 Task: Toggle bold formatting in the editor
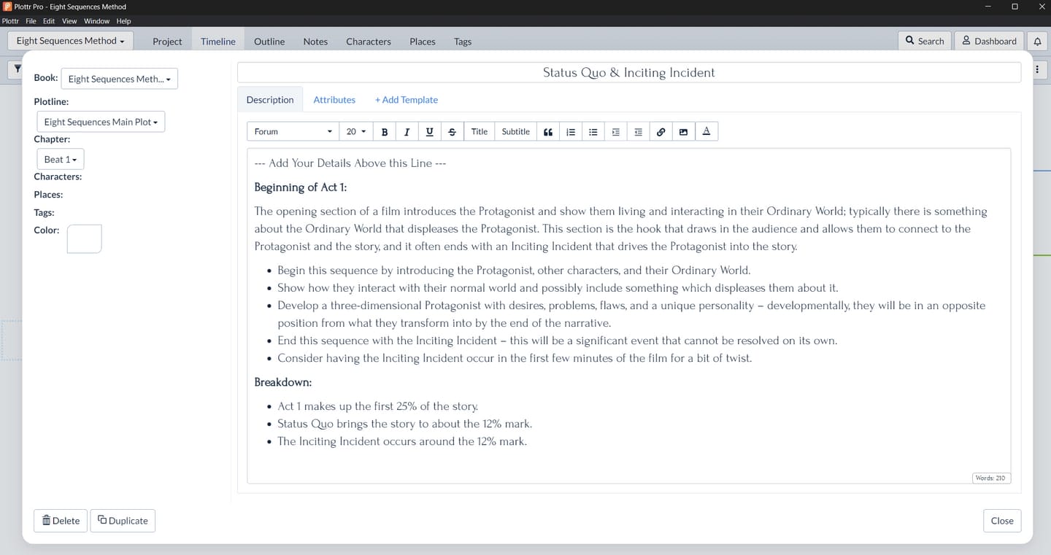point(385,131)
